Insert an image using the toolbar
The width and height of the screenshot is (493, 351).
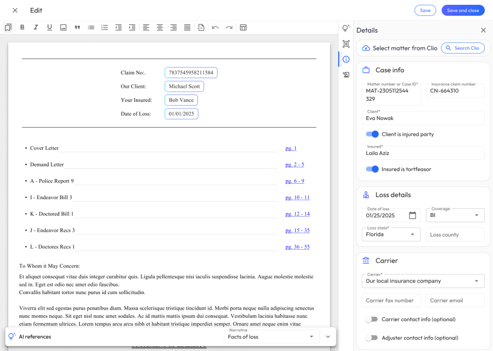click(x=63, y=27)
